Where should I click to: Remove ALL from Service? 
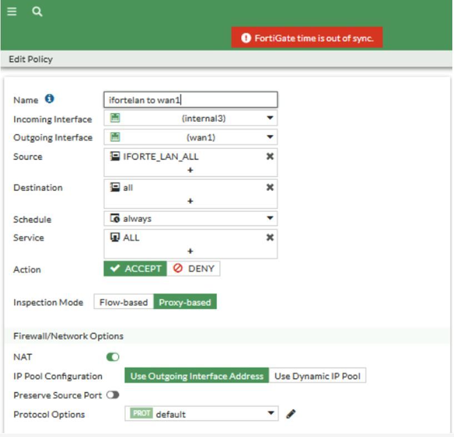270,238
